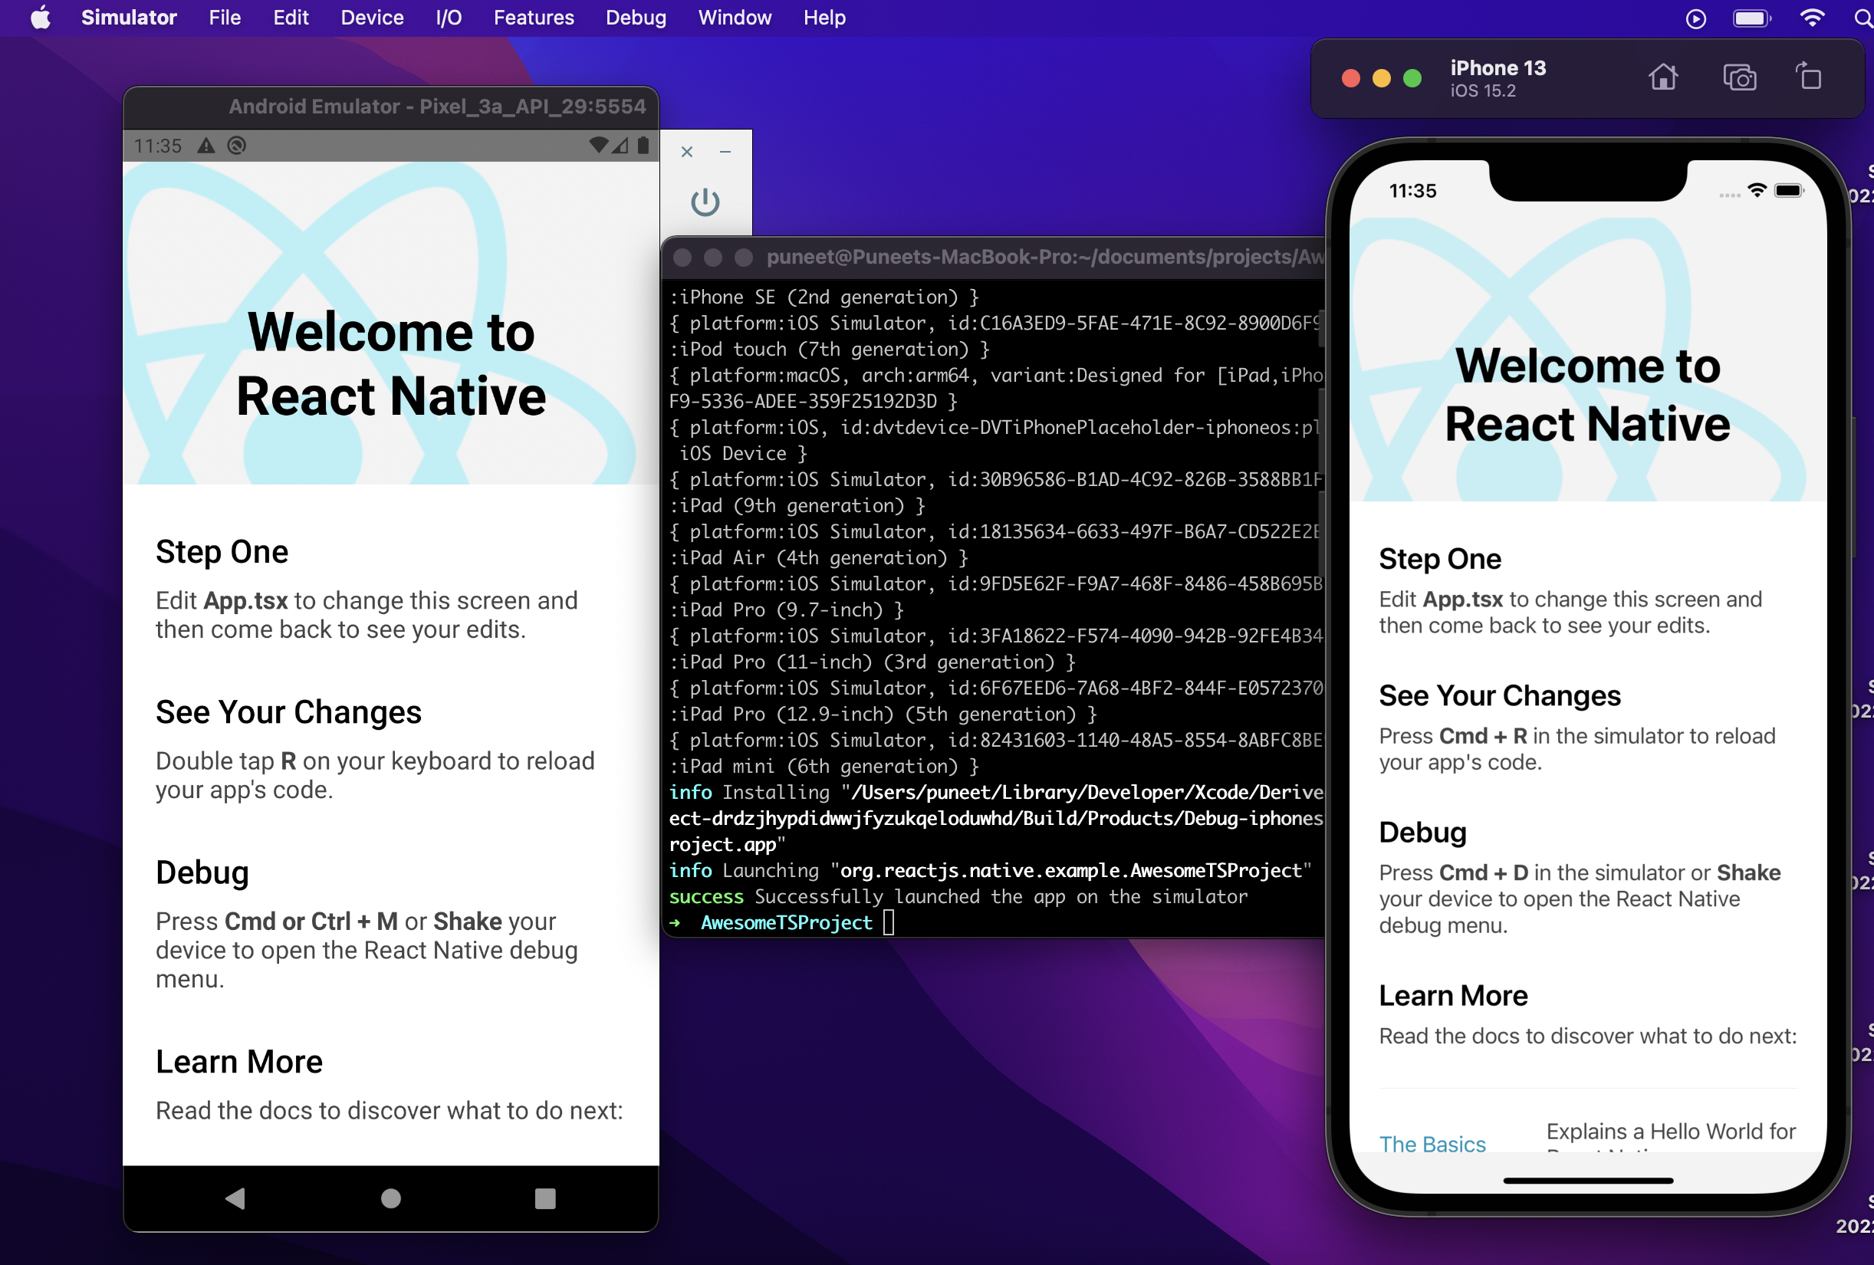Click 'Welcome to React Native' in Android app
The height and width of the screenshot is (1265, 1874).
[391, 364]
